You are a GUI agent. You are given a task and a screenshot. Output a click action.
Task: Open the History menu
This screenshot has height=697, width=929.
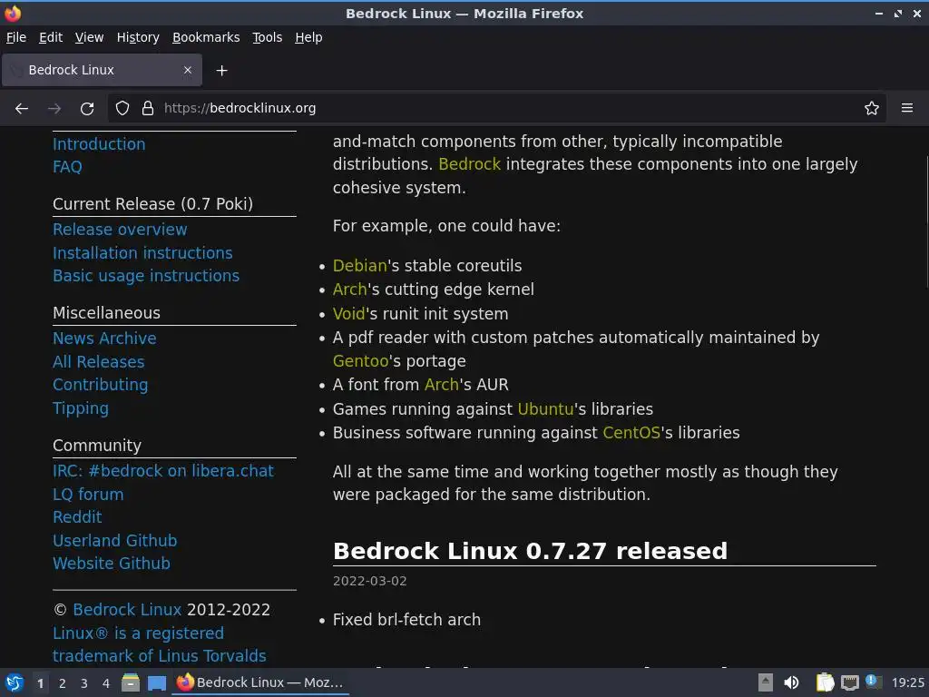[x=138, y=37]
